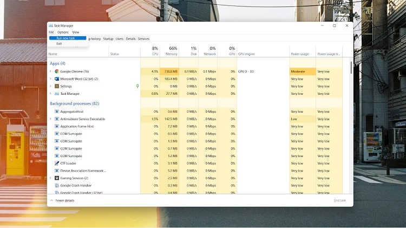
Task: Click the Task Manager process row icon
Action: pyautogui.click(x=56, y=94)
